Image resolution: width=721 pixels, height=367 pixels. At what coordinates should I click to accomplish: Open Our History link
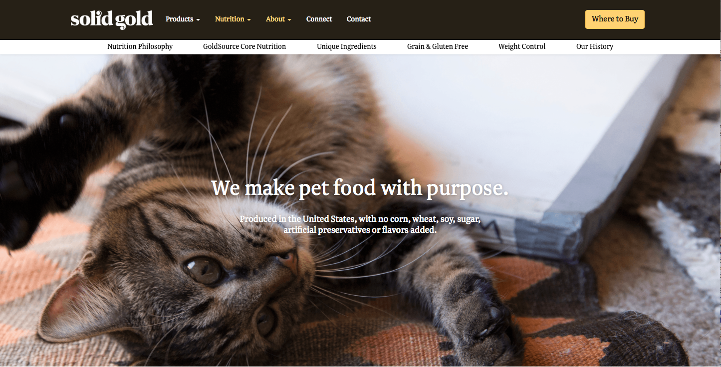click(595, 46)
